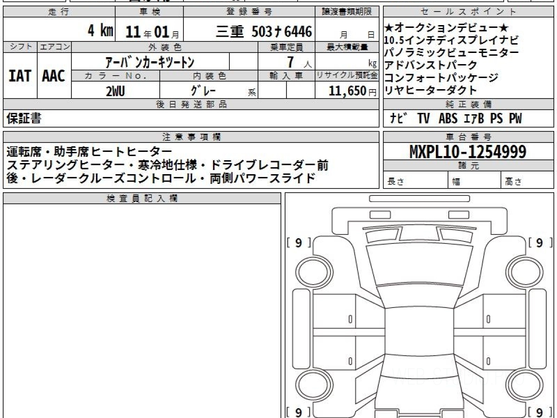Click the 純正装備 header
This screenshot has width=557, height=418.
[x=468, y=104]
